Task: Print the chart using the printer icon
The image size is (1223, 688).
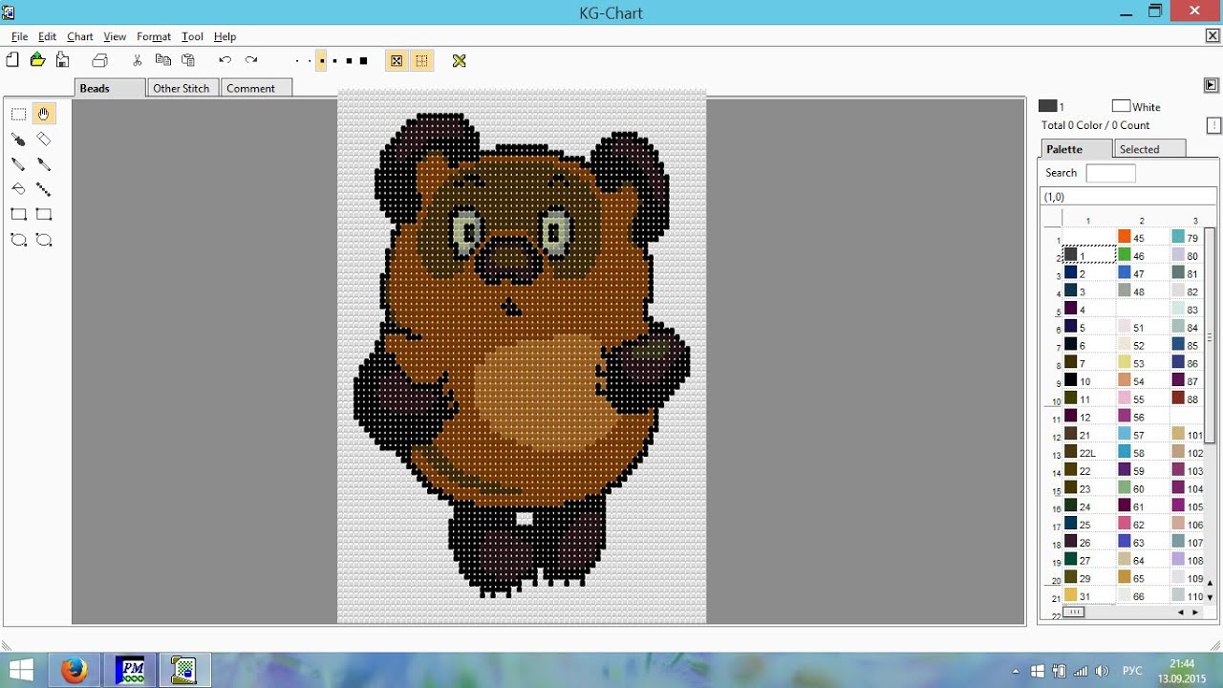Action: [99, 60]
